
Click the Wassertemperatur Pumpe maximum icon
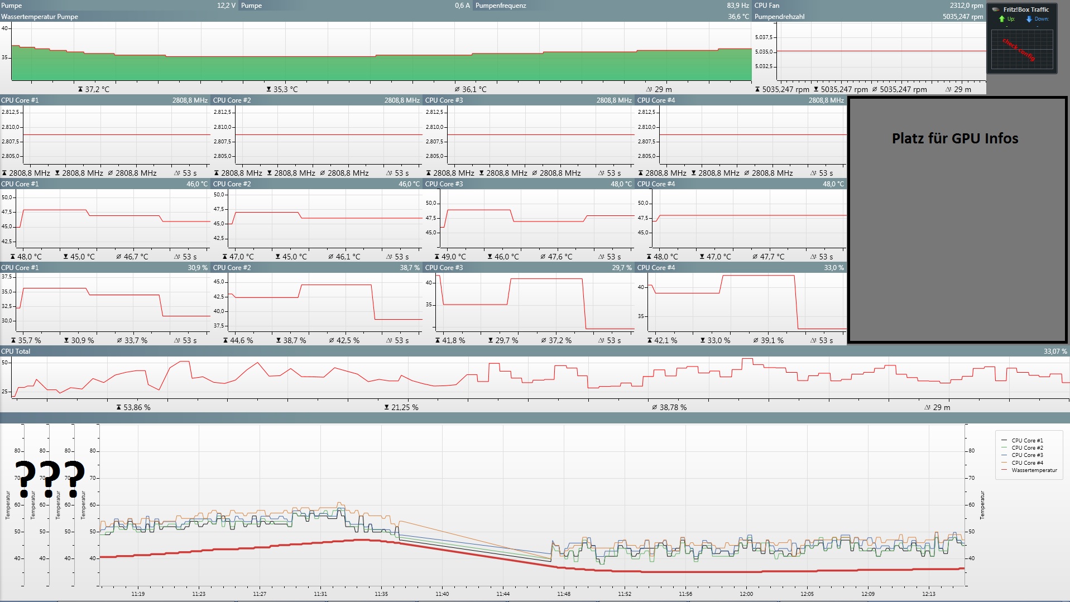[x=80, y=89]
